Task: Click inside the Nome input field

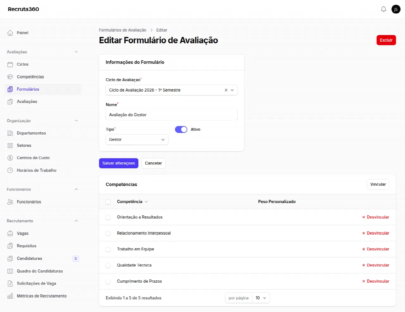Action: 171,115
